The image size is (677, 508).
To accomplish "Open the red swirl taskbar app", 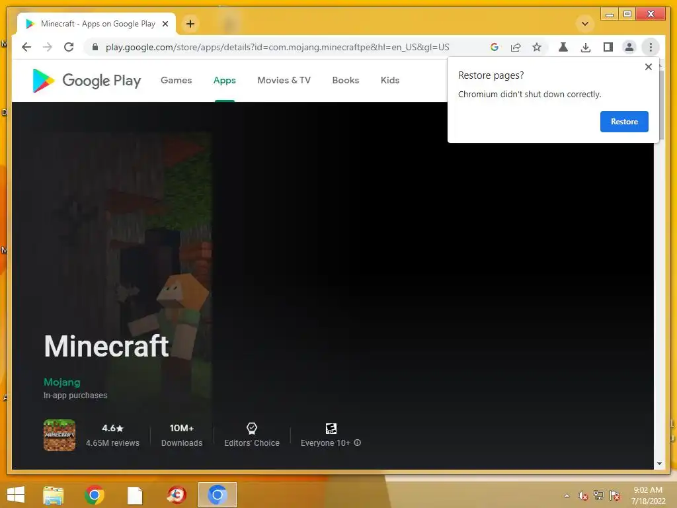I will (x=176, y=495).
